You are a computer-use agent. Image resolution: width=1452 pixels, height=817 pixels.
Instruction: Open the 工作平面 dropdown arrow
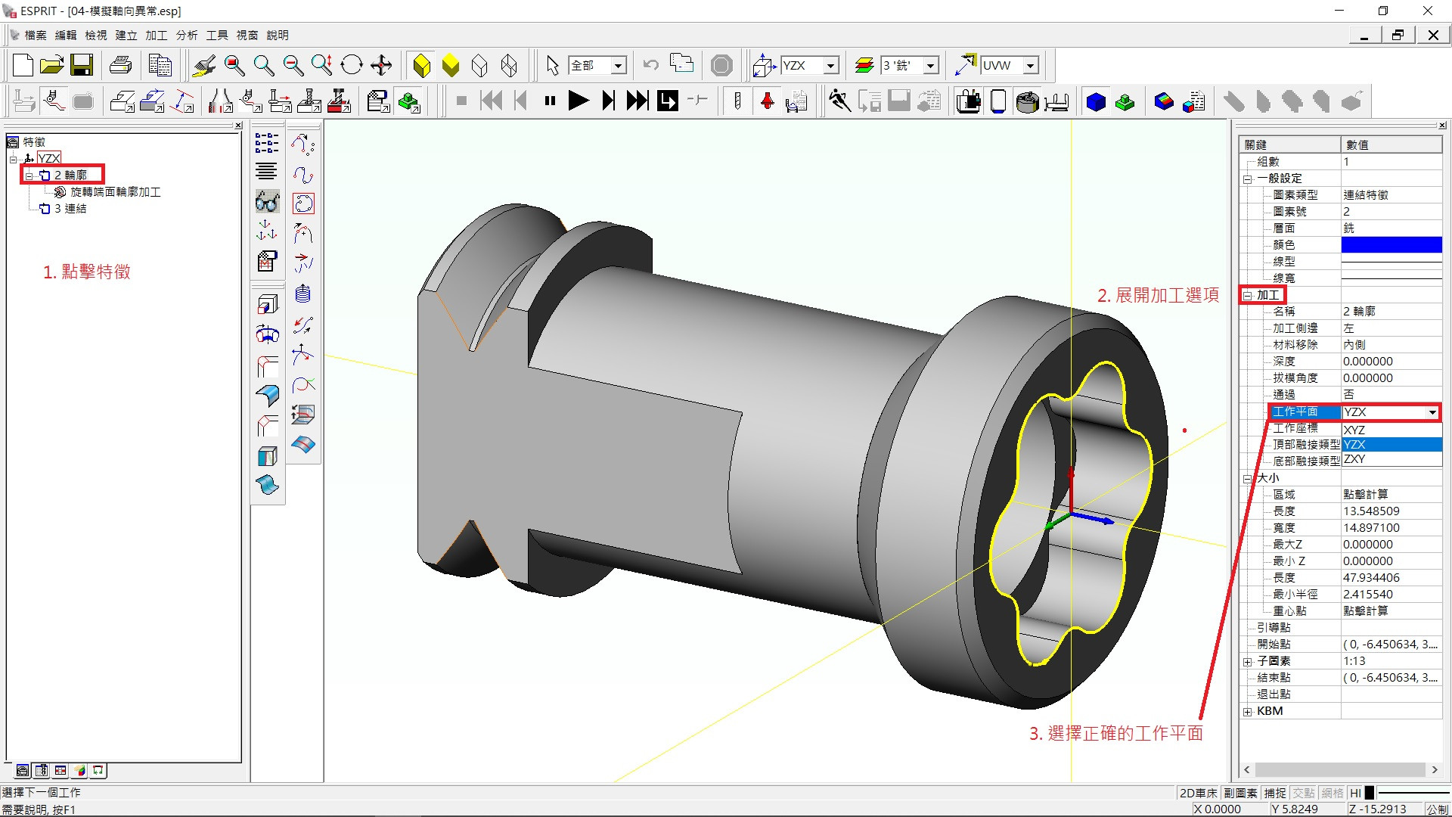1432,412
